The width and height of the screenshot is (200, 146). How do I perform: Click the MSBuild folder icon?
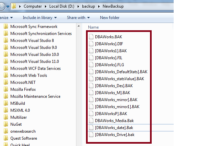click(x=6, y=103)
